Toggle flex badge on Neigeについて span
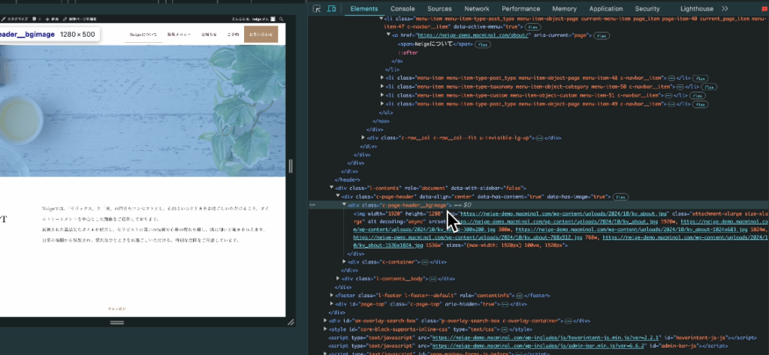Viewport: 769px width, 355px height. (x=481, y=44)
